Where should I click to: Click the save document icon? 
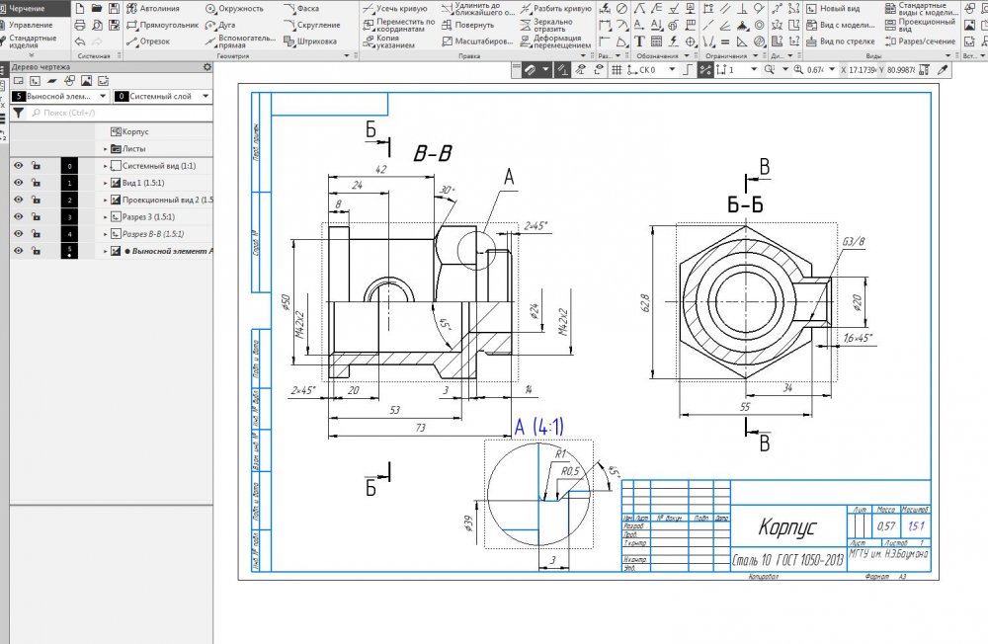(115, 8)
